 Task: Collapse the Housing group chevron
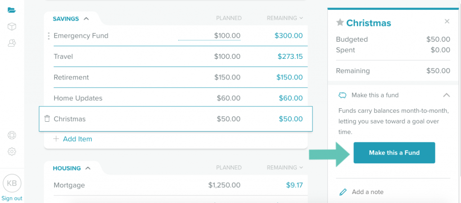[88, 168]
